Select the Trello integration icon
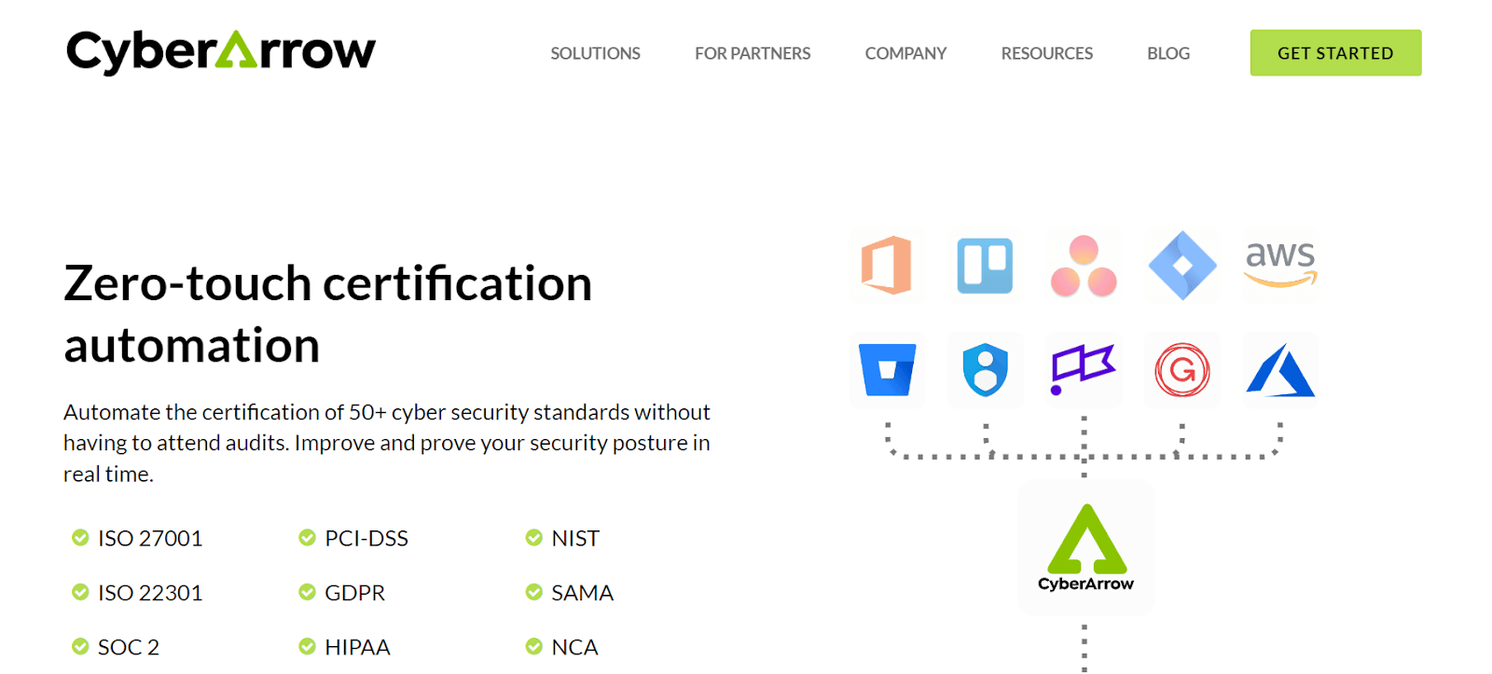 [985, 266]
